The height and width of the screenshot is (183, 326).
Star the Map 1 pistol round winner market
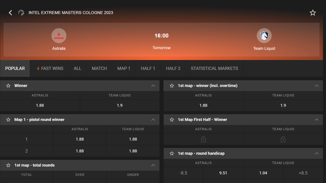(x=8, y=120)
